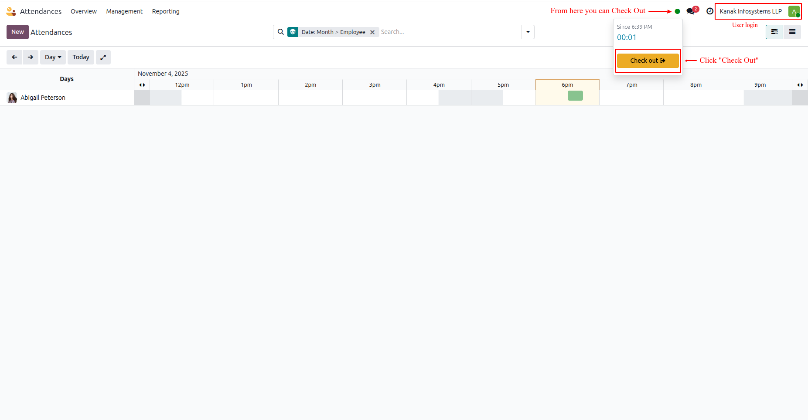Go to previous day with left arrow
808x420 pixels.
(14, 57)
